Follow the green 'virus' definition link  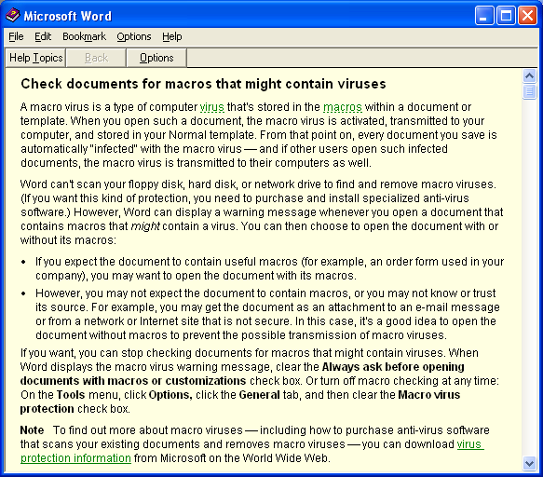click(x=212, y=107)
